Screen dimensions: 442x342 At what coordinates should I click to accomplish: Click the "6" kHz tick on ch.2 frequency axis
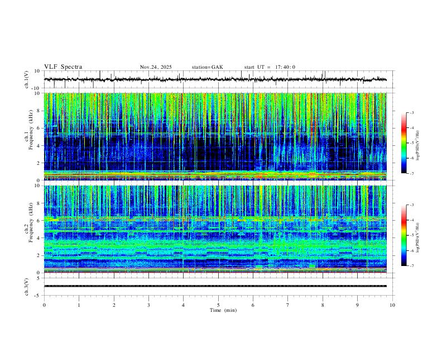click(x=39, y=220)
